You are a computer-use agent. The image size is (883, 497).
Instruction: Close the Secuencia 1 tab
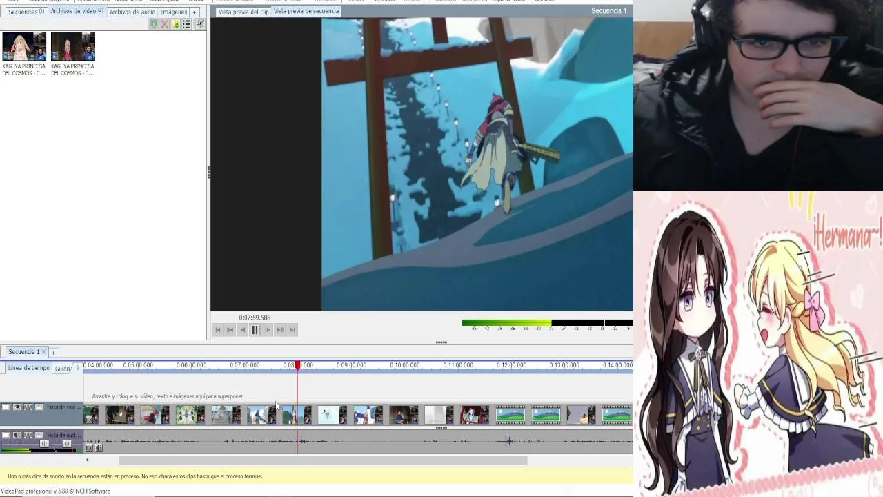(x=43, y=352)
